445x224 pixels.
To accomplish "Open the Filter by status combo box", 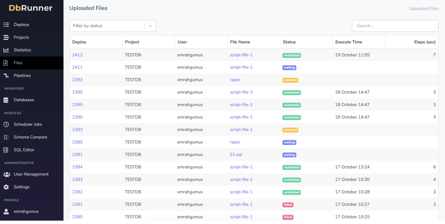I will click(x=107, y=26).
